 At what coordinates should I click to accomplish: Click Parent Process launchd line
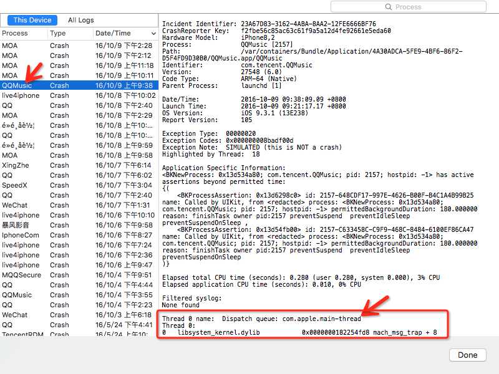[x=222, y=85]
